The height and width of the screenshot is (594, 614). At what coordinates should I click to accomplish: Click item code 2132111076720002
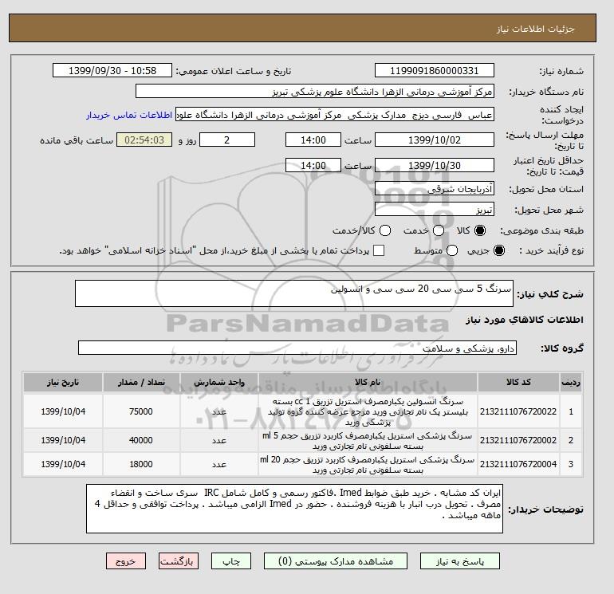point(518,440)
